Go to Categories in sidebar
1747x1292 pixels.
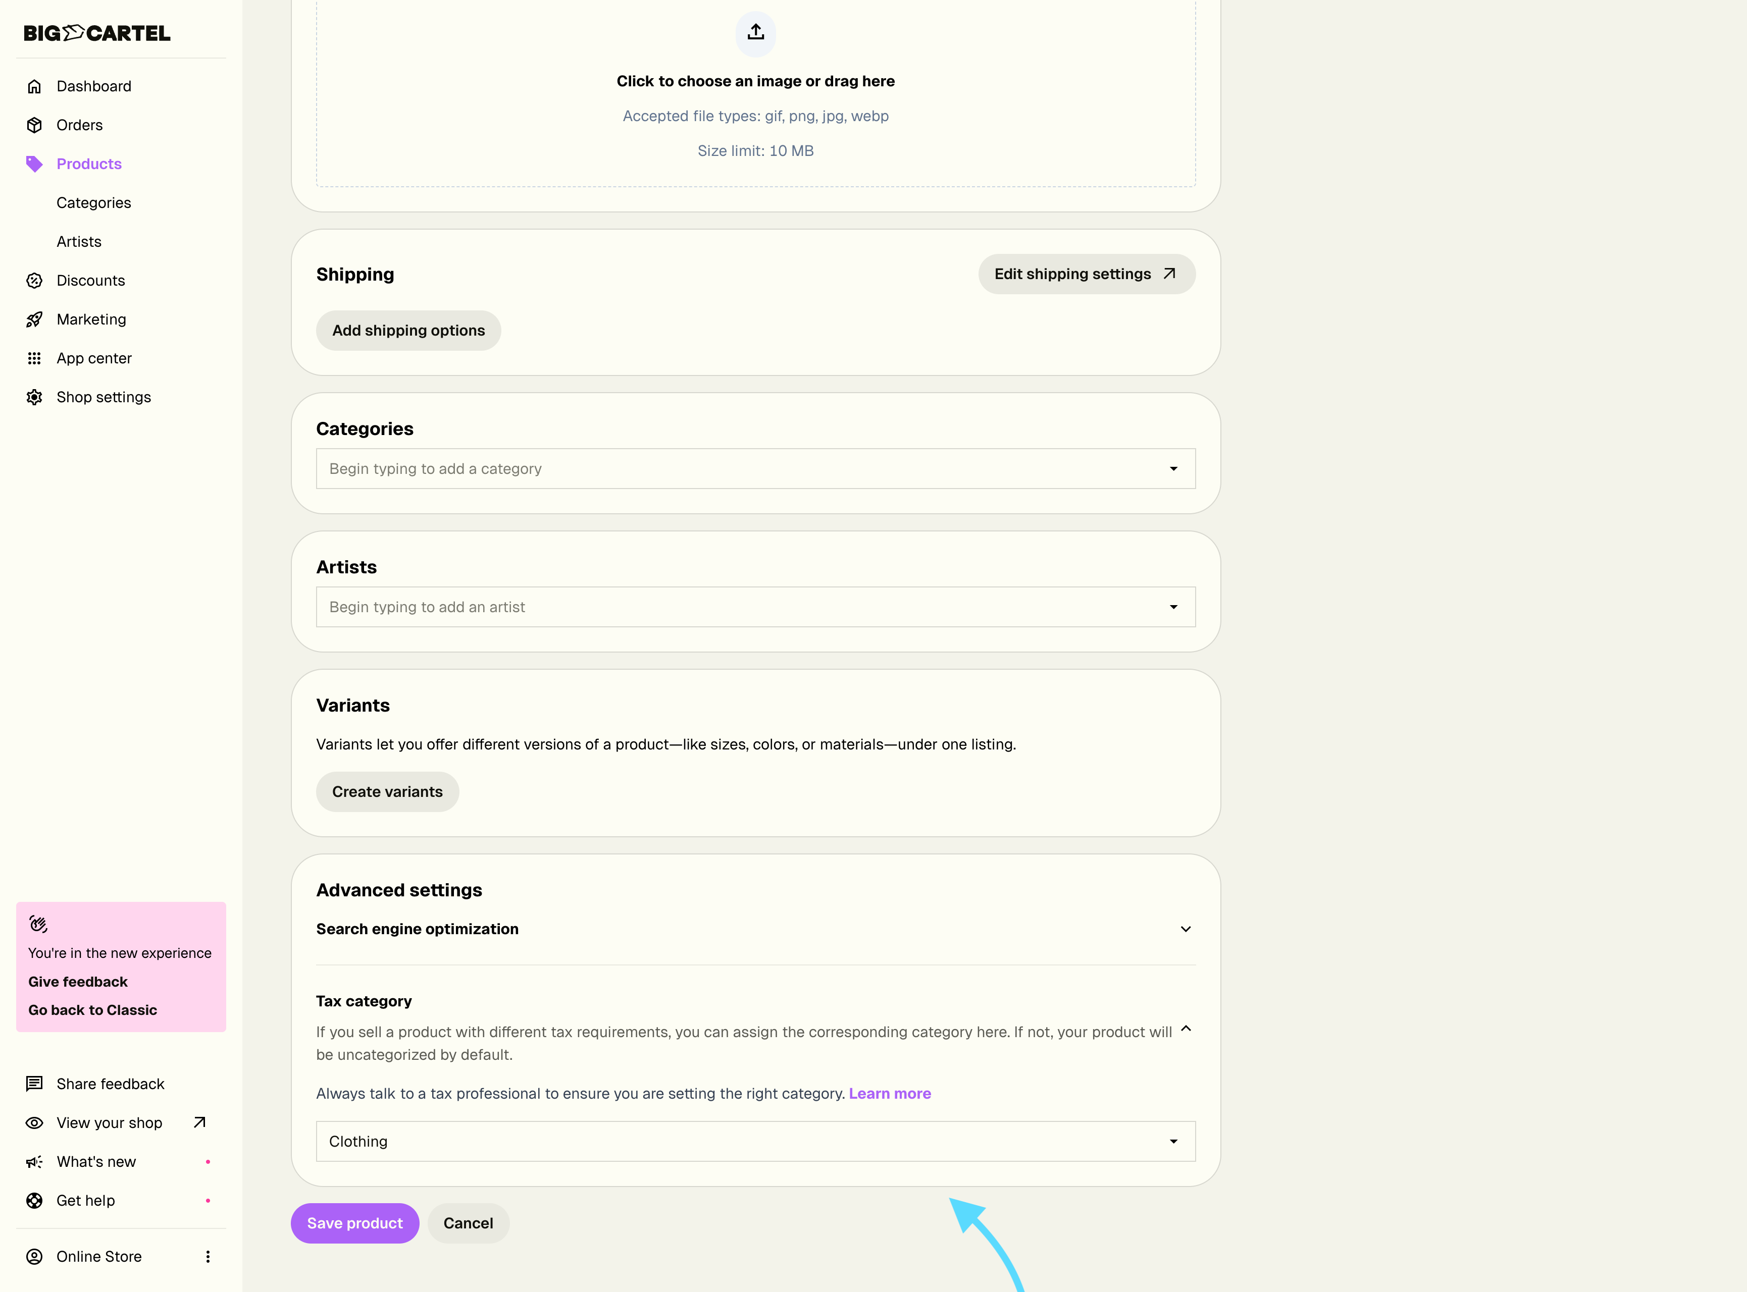(94, 202)
